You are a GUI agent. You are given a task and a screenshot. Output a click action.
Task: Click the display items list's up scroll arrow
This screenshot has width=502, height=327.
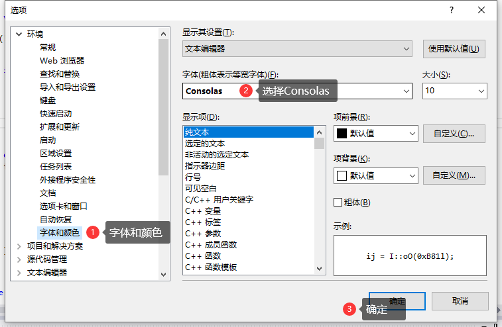pos(319,132)
